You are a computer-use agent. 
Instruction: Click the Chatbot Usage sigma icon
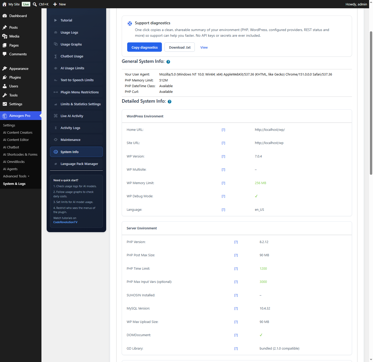(55, 56)
